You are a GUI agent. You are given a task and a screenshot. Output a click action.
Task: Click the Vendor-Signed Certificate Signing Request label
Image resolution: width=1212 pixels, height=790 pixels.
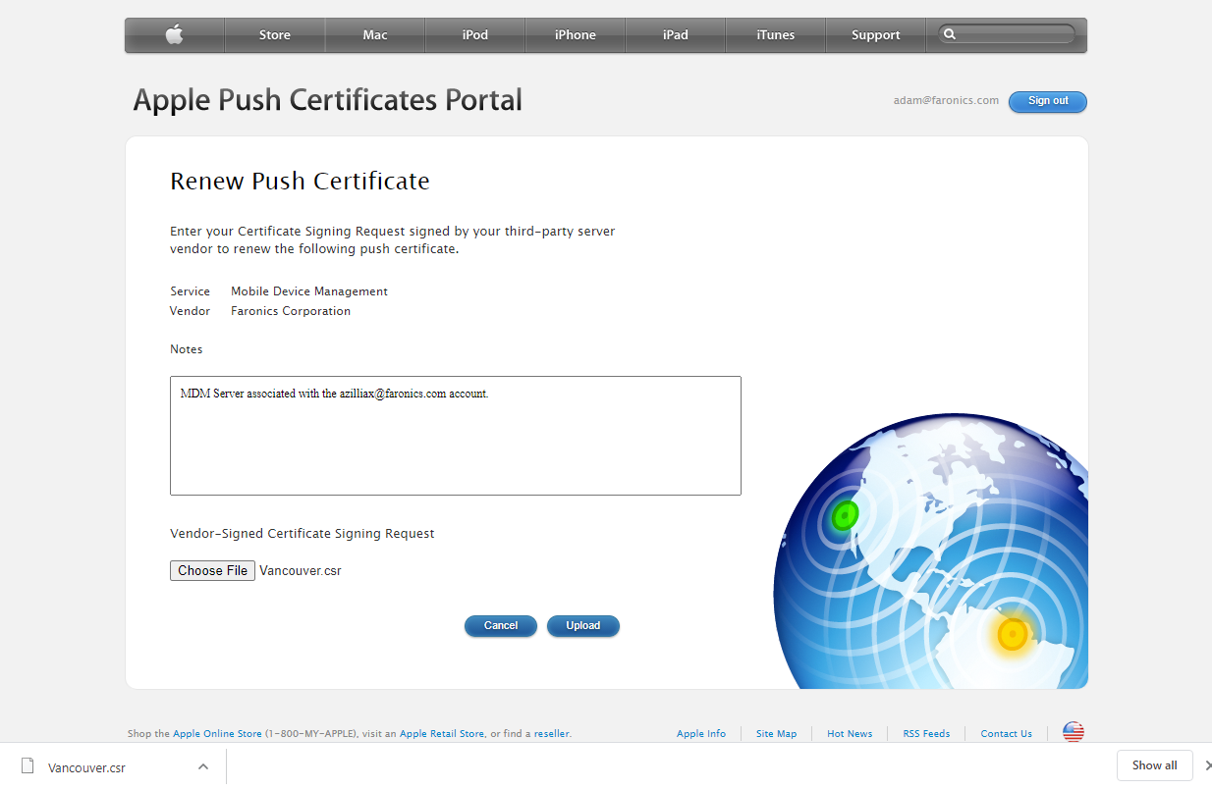pyautogui.click(x=303, y=534)
